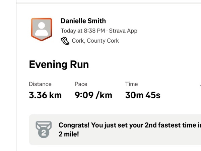This screenshot has height=151, width=201.
Task: Click the "Strava App" source text
Action: 123,31
